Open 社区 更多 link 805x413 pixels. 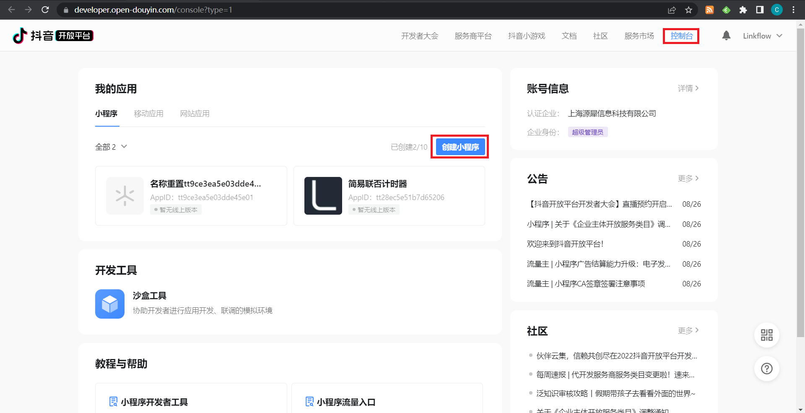tap(688, 331)
